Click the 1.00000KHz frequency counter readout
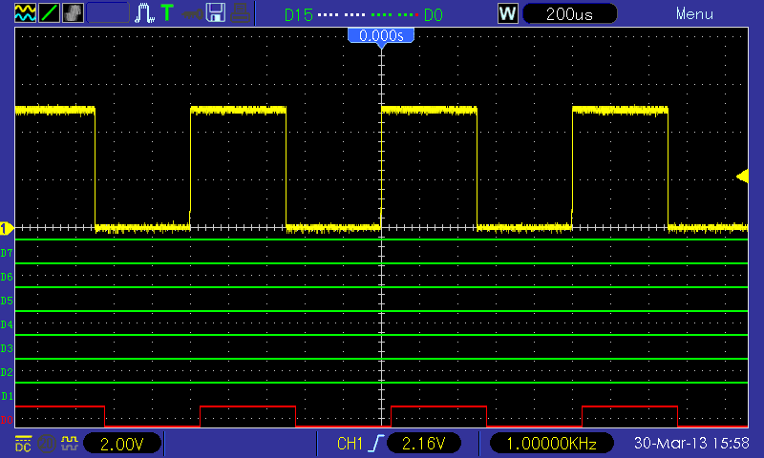 551,444
